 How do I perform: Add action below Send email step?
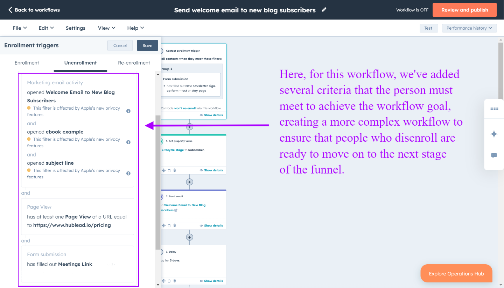189,237
